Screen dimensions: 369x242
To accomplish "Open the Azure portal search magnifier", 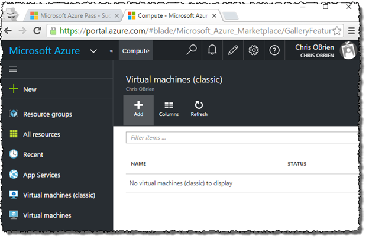I will tap(192, 50).
